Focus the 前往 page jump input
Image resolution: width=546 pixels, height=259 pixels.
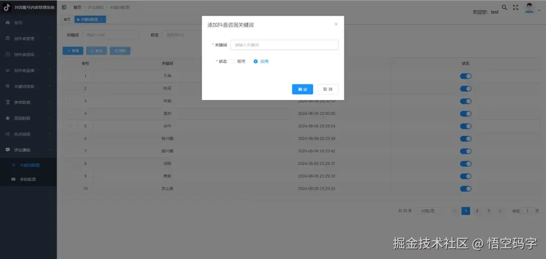(527, 211)
